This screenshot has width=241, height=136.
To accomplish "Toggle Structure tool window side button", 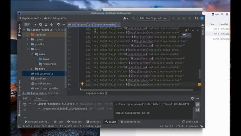I will point(20,88).
